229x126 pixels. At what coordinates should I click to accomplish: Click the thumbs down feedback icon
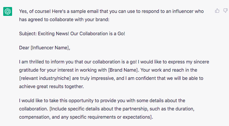(x=226, y=11)
